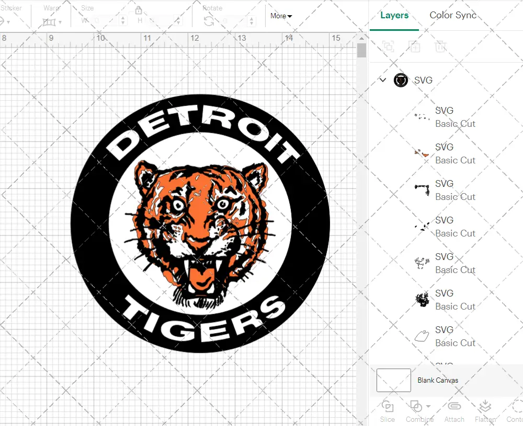This screenshot has width=523, height=426.
Task: Click the Contour tool icon
Action: click(518, 406)
